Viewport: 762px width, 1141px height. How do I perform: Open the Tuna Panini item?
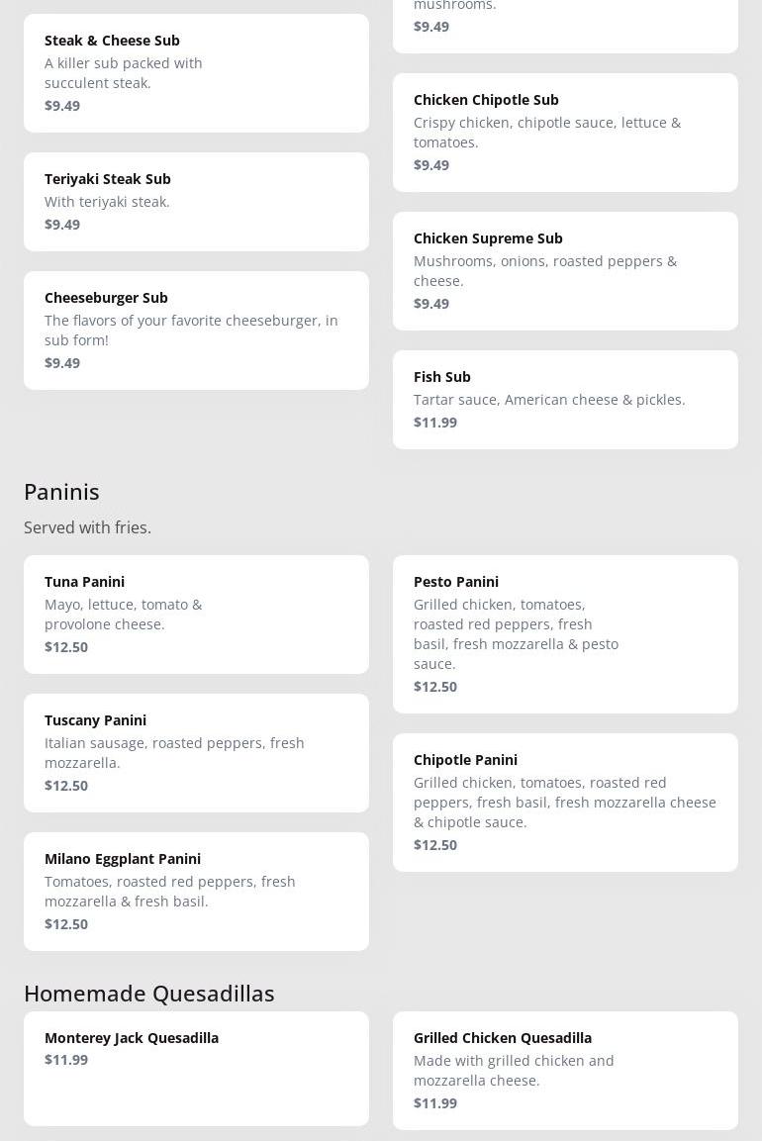click(196, 615)
